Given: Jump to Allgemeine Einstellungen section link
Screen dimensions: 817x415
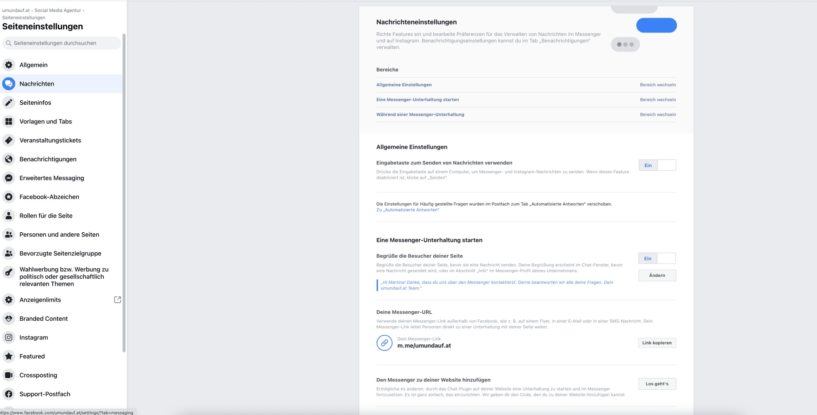Looking at the screenshot, I should pyautogui.click(x=404, y=85).
